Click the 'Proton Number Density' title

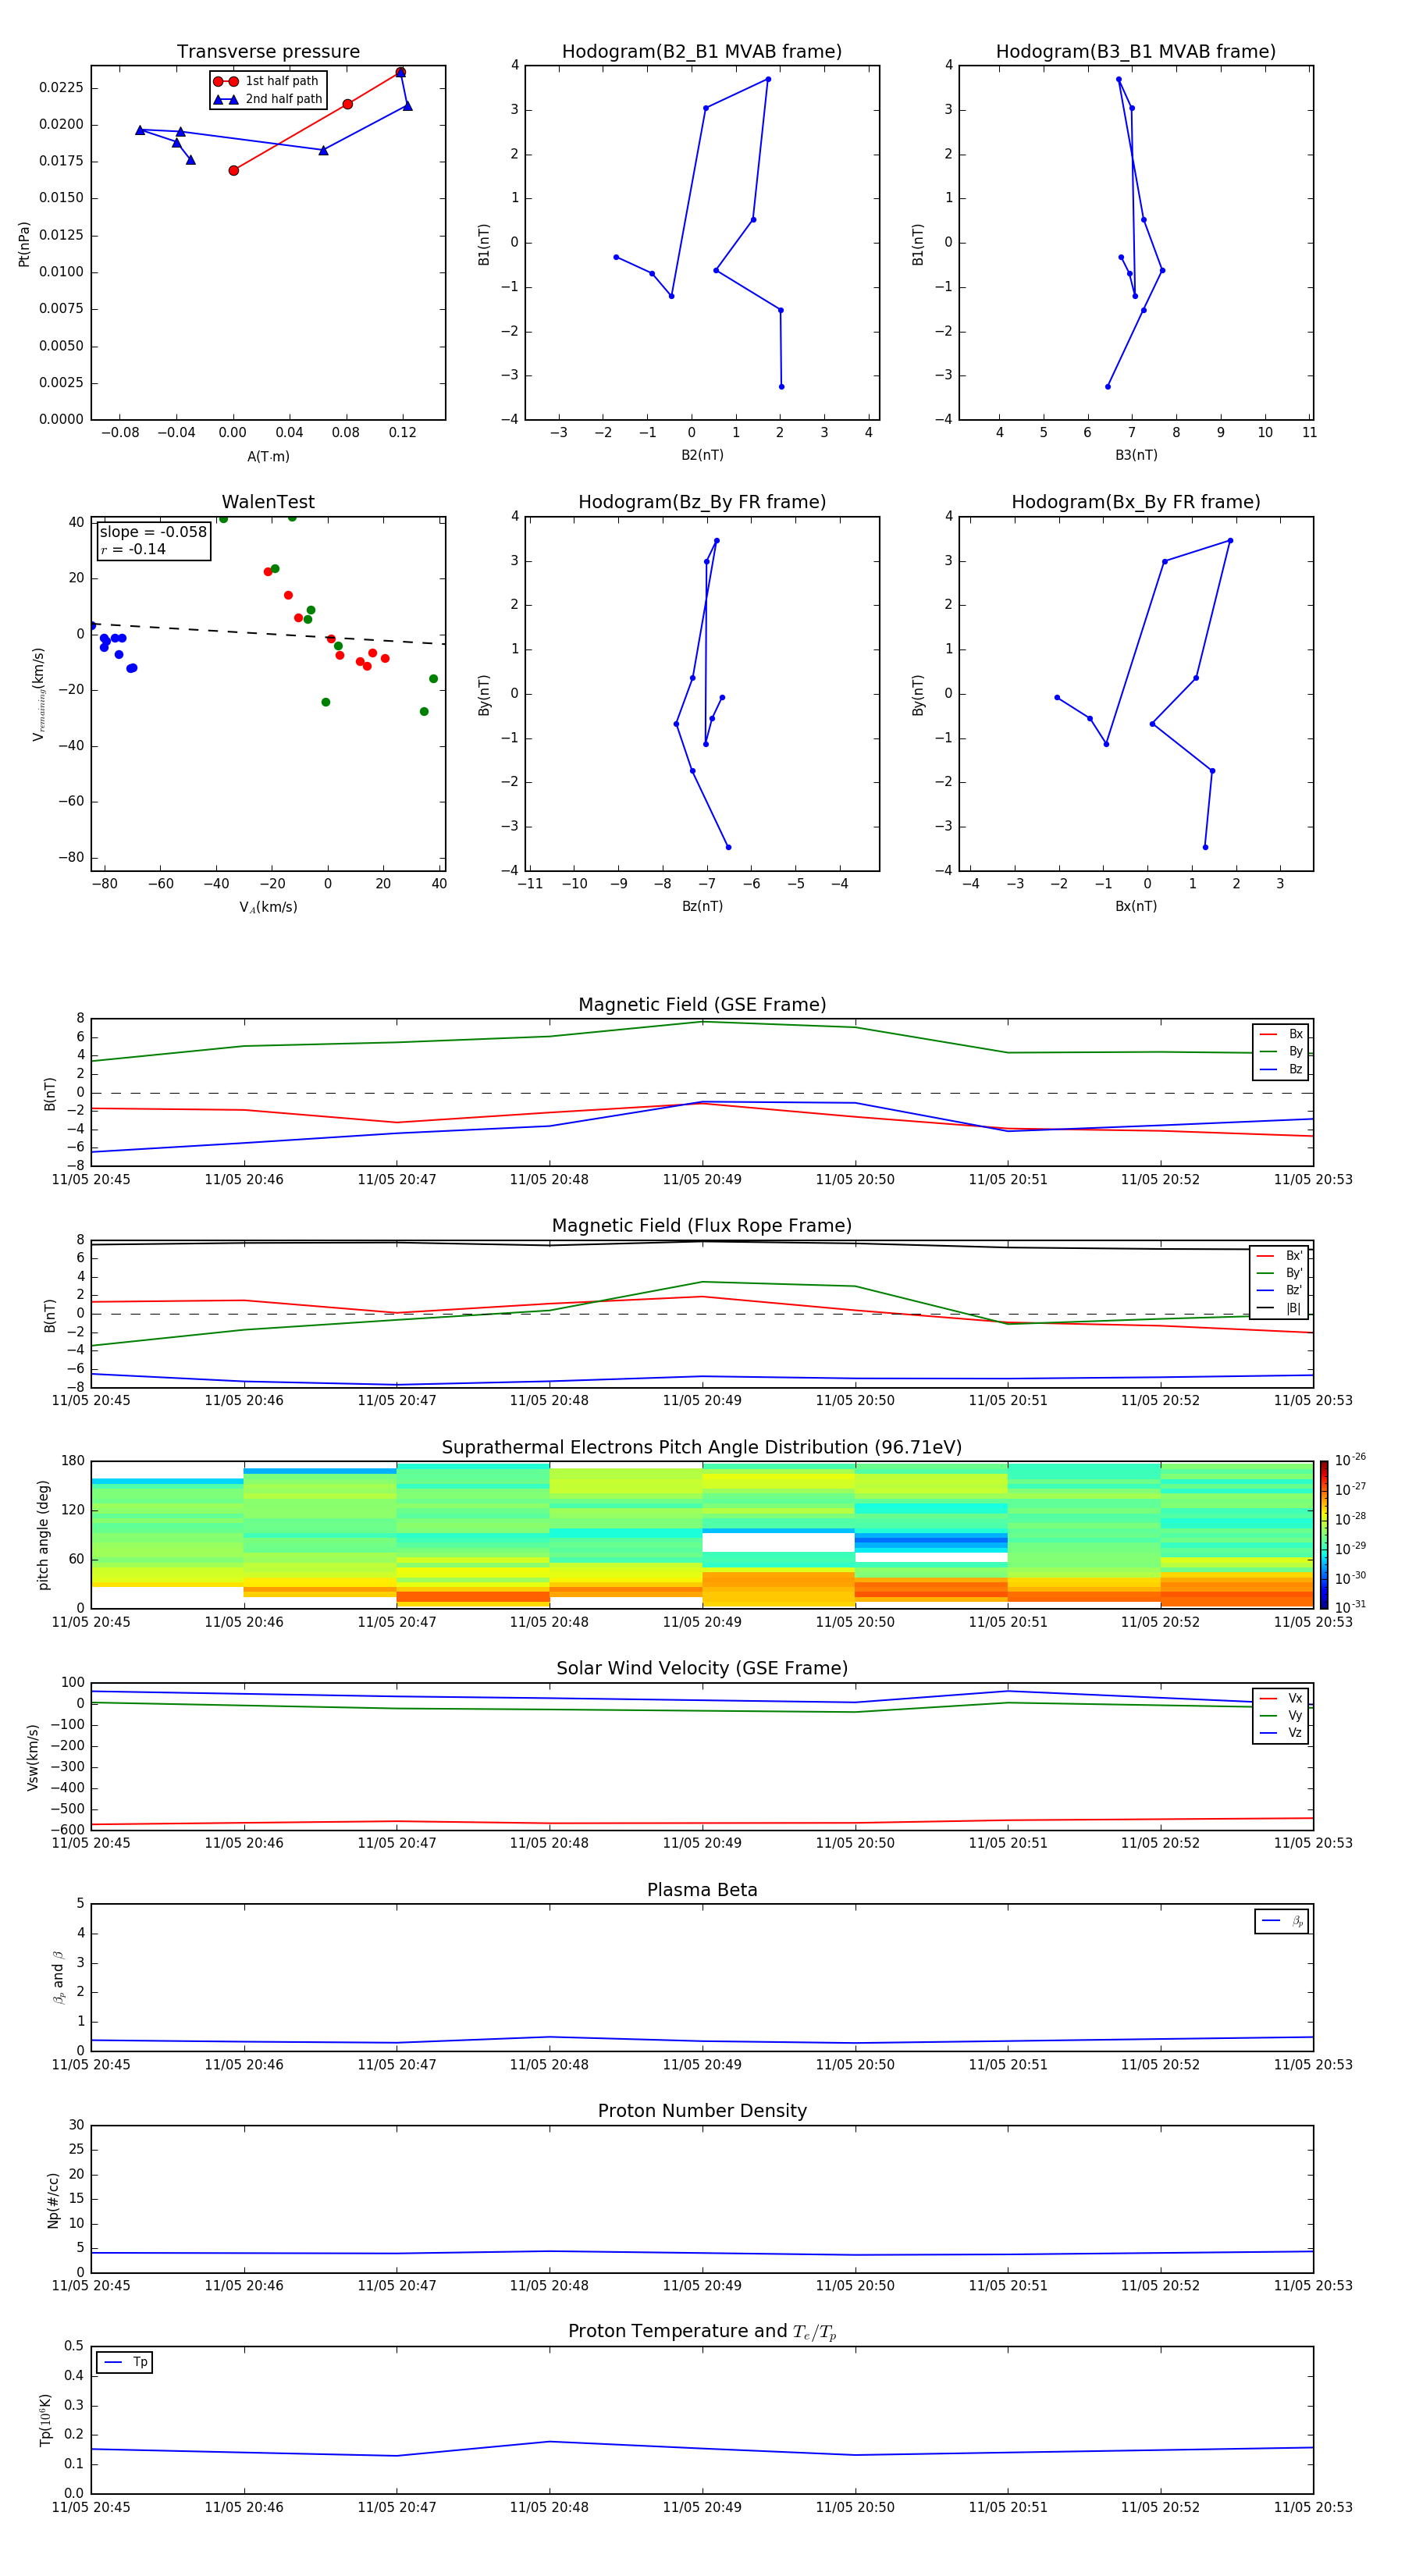(702, 2111)
